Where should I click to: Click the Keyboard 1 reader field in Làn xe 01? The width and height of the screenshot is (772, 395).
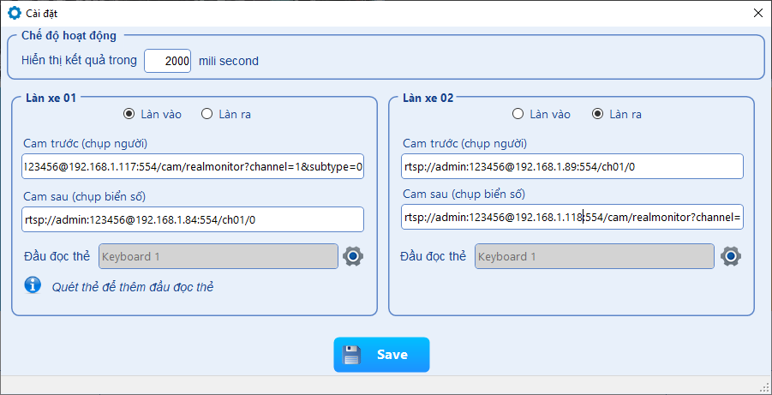pyautogui.click(x=218, y=256)
